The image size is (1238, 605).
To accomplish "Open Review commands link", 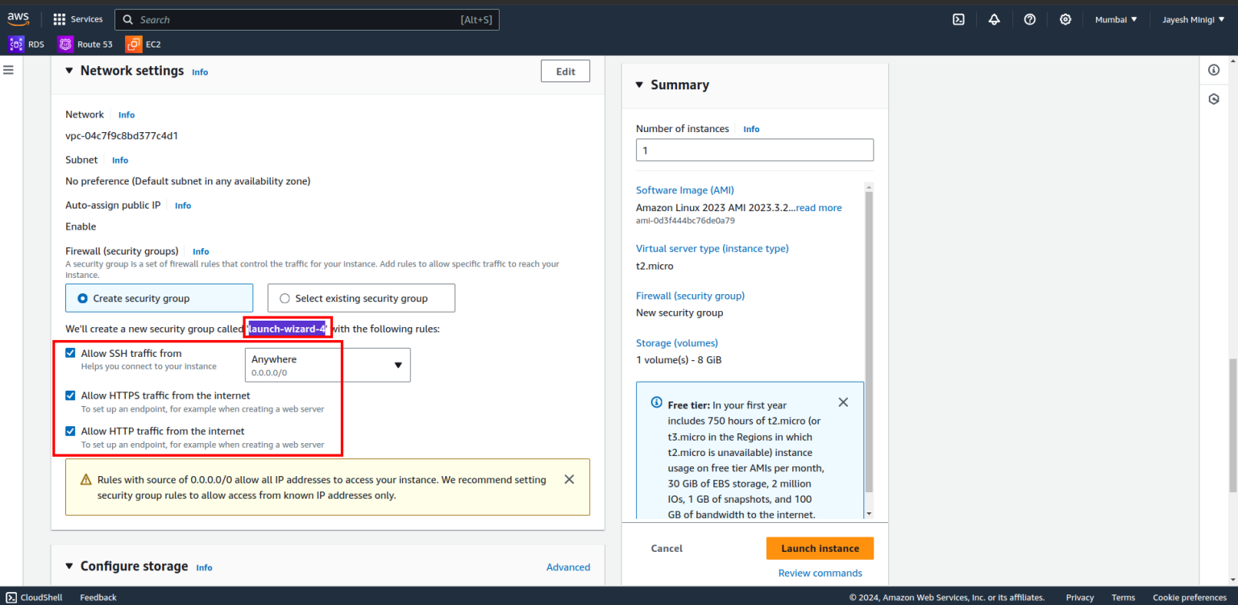I will pyautogui.click(x=820, y=573).
